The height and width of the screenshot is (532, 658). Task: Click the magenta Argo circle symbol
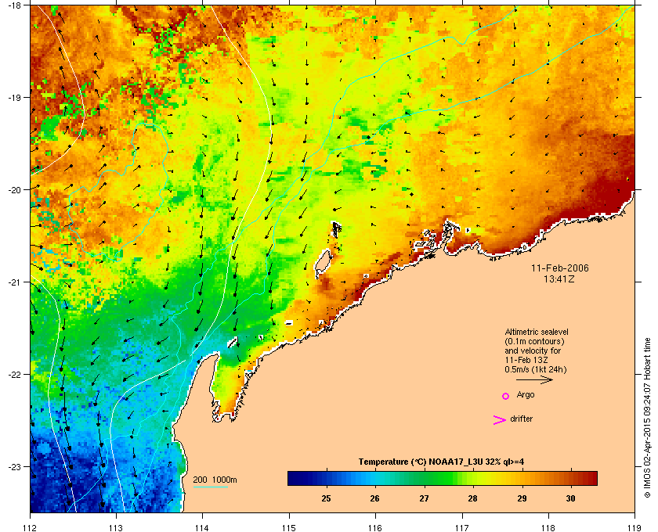click(506, 396)
